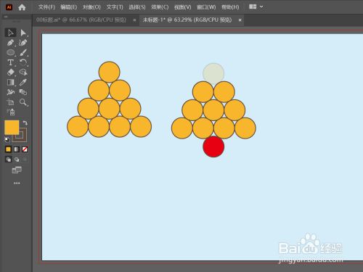
Task: Select the Puppet Warp tool
Action: [x=10, y=92]
